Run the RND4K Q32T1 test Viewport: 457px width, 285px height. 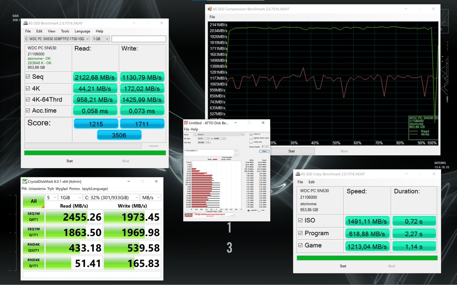[34, 247]
